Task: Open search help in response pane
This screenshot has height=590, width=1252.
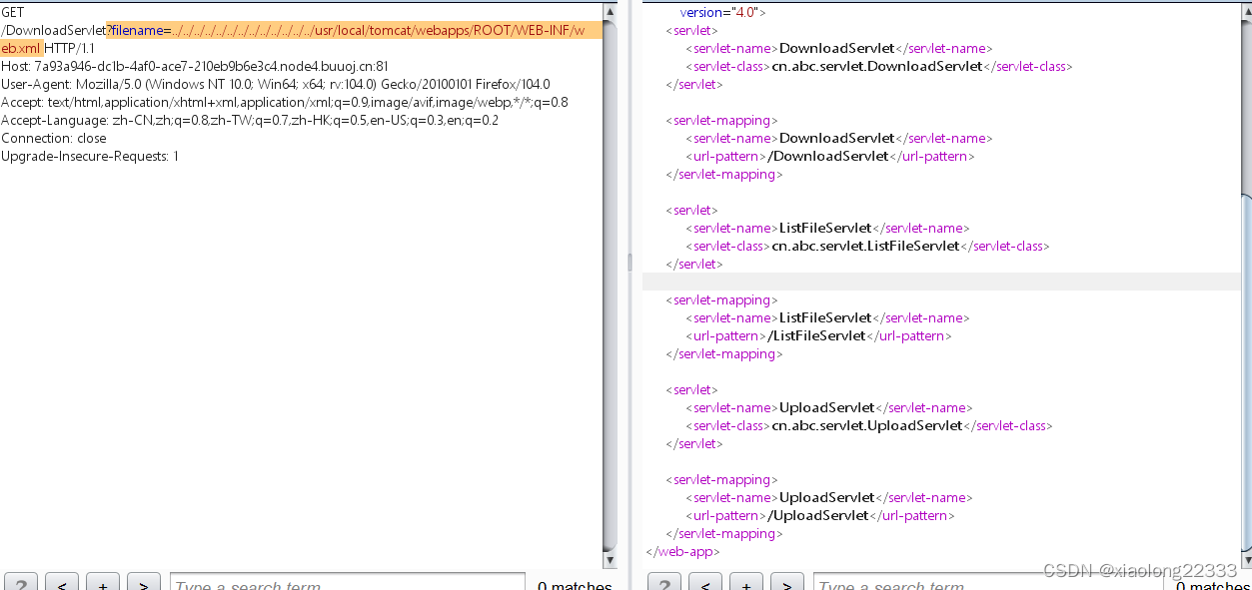Action: click(665, 583)
